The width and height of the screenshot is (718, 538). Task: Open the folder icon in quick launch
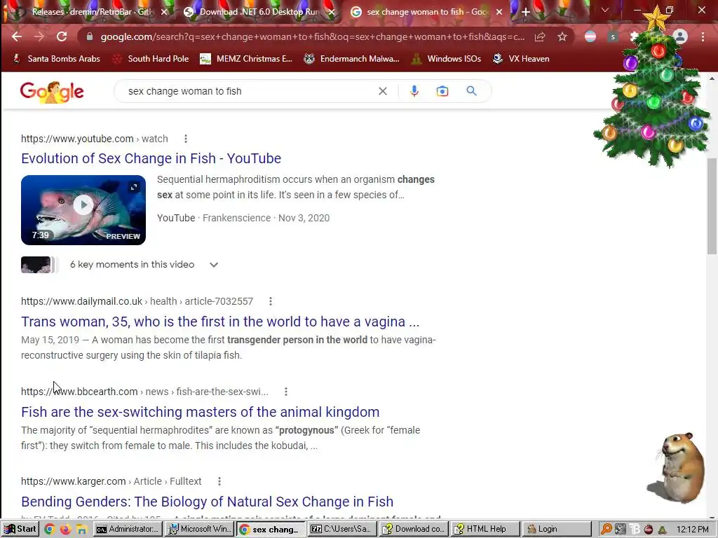pos(81,530)
